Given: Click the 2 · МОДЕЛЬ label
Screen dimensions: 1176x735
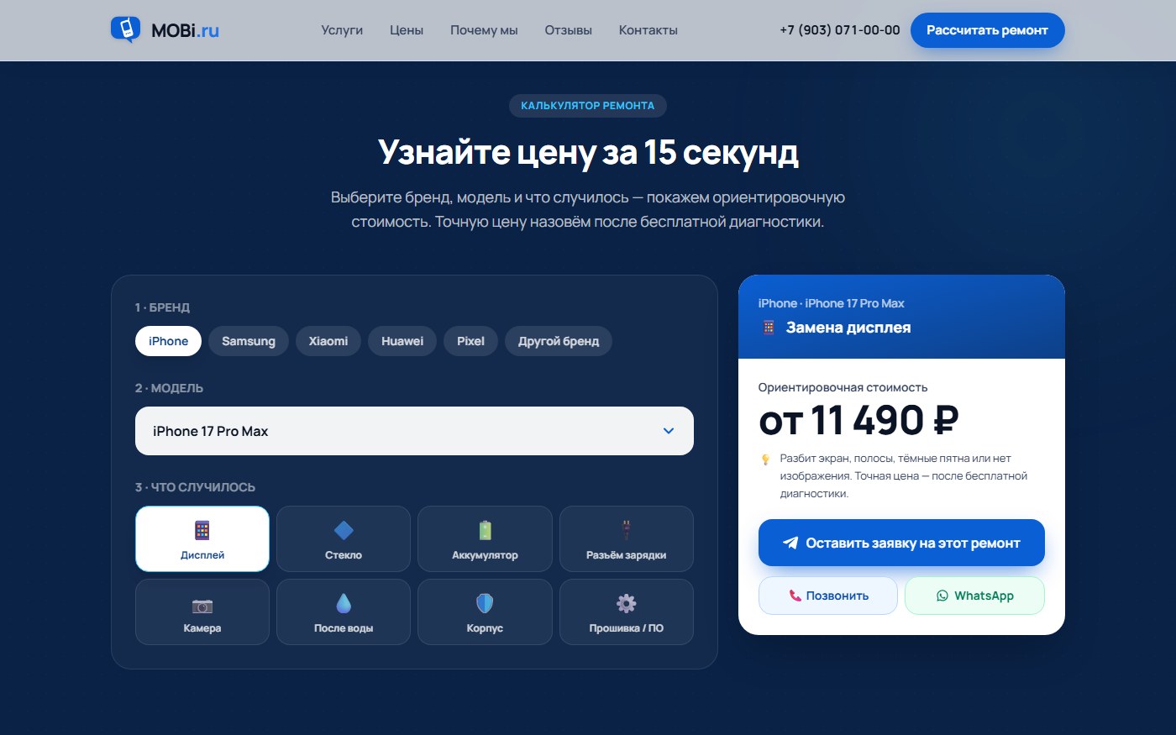Looking at the screenshot, I should (169, 388).
